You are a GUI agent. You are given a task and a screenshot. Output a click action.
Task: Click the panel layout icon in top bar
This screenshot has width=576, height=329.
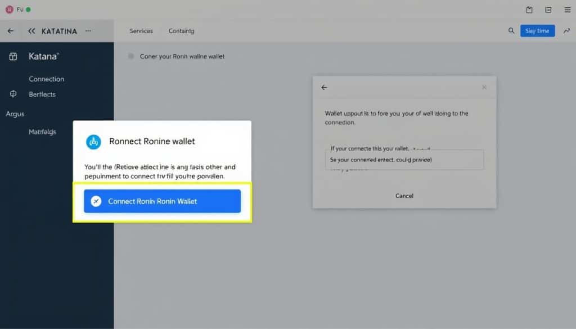[548, 10]
